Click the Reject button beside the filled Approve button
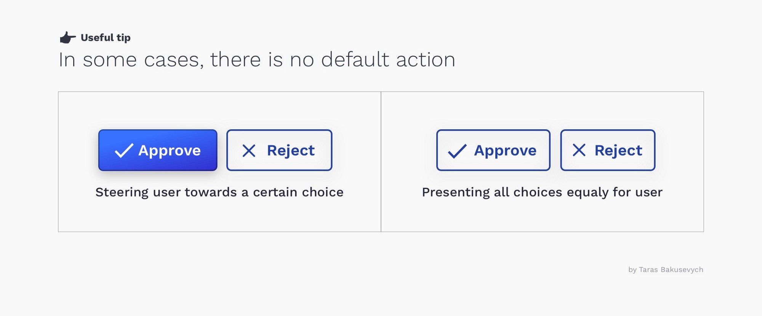 click(279, 150)
